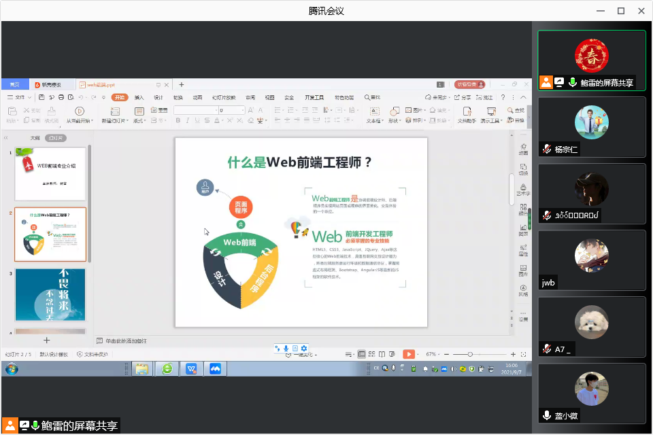The width and height of the screenshot is (653, 435).
Task: Toggle bold text formatting
Action: point(178,121)
